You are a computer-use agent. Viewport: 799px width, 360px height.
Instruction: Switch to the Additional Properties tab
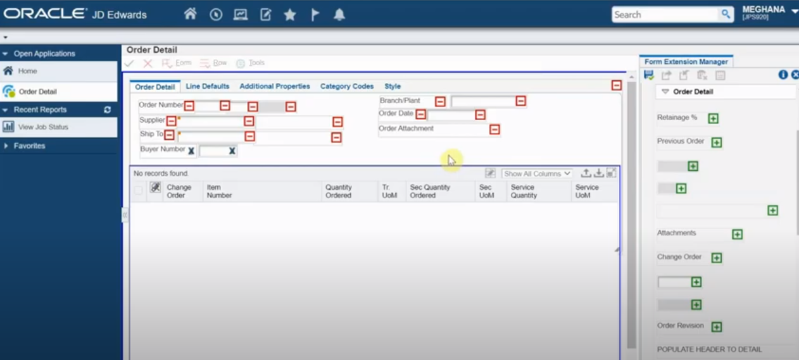click(275, 86)
